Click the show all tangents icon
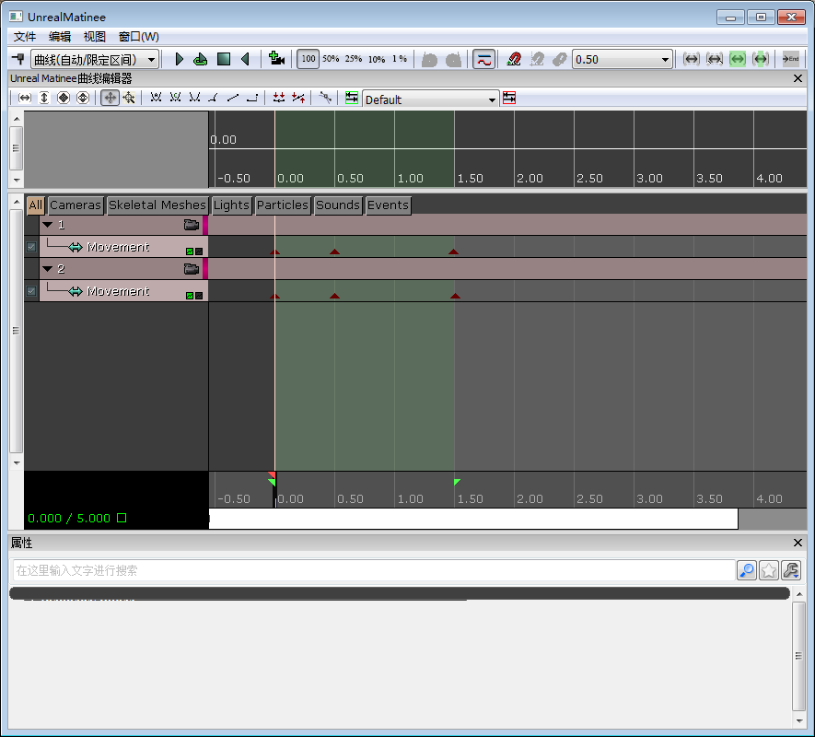The width and height of the screenshot is (815, 737). click(x=325, y=98)
